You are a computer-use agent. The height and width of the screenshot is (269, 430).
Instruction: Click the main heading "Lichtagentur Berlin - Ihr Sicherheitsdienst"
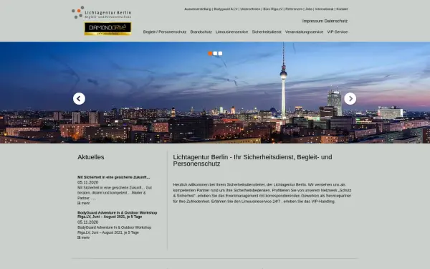[x=252, y=160]
